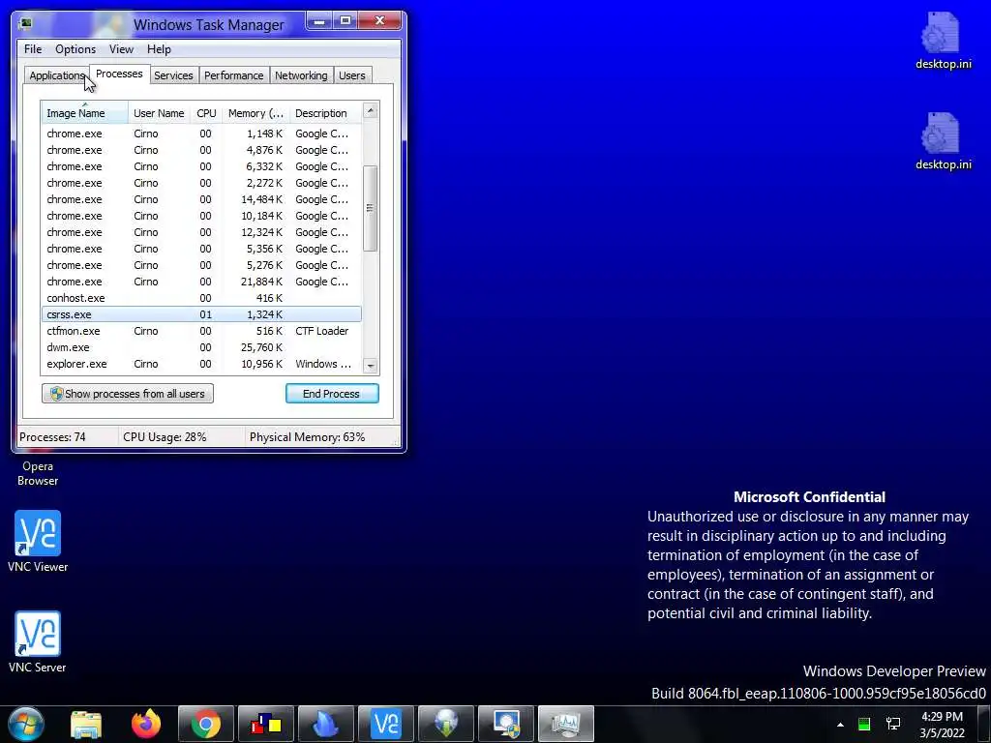
Task: Select the dwm.exe process
Action: [201, 347]
